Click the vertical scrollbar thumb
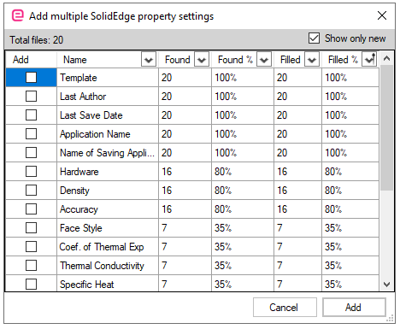This screenshot has height=329, width=400. pos(386,128)
